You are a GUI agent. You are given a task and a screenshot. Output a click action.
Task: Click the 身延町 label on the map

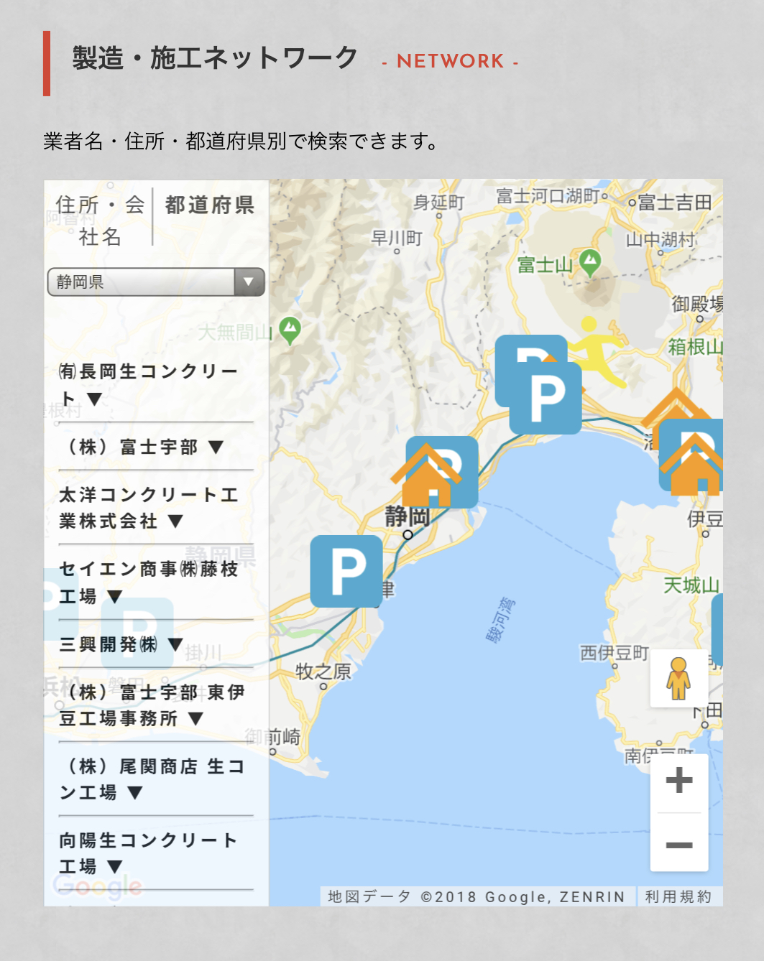[438, 203]
